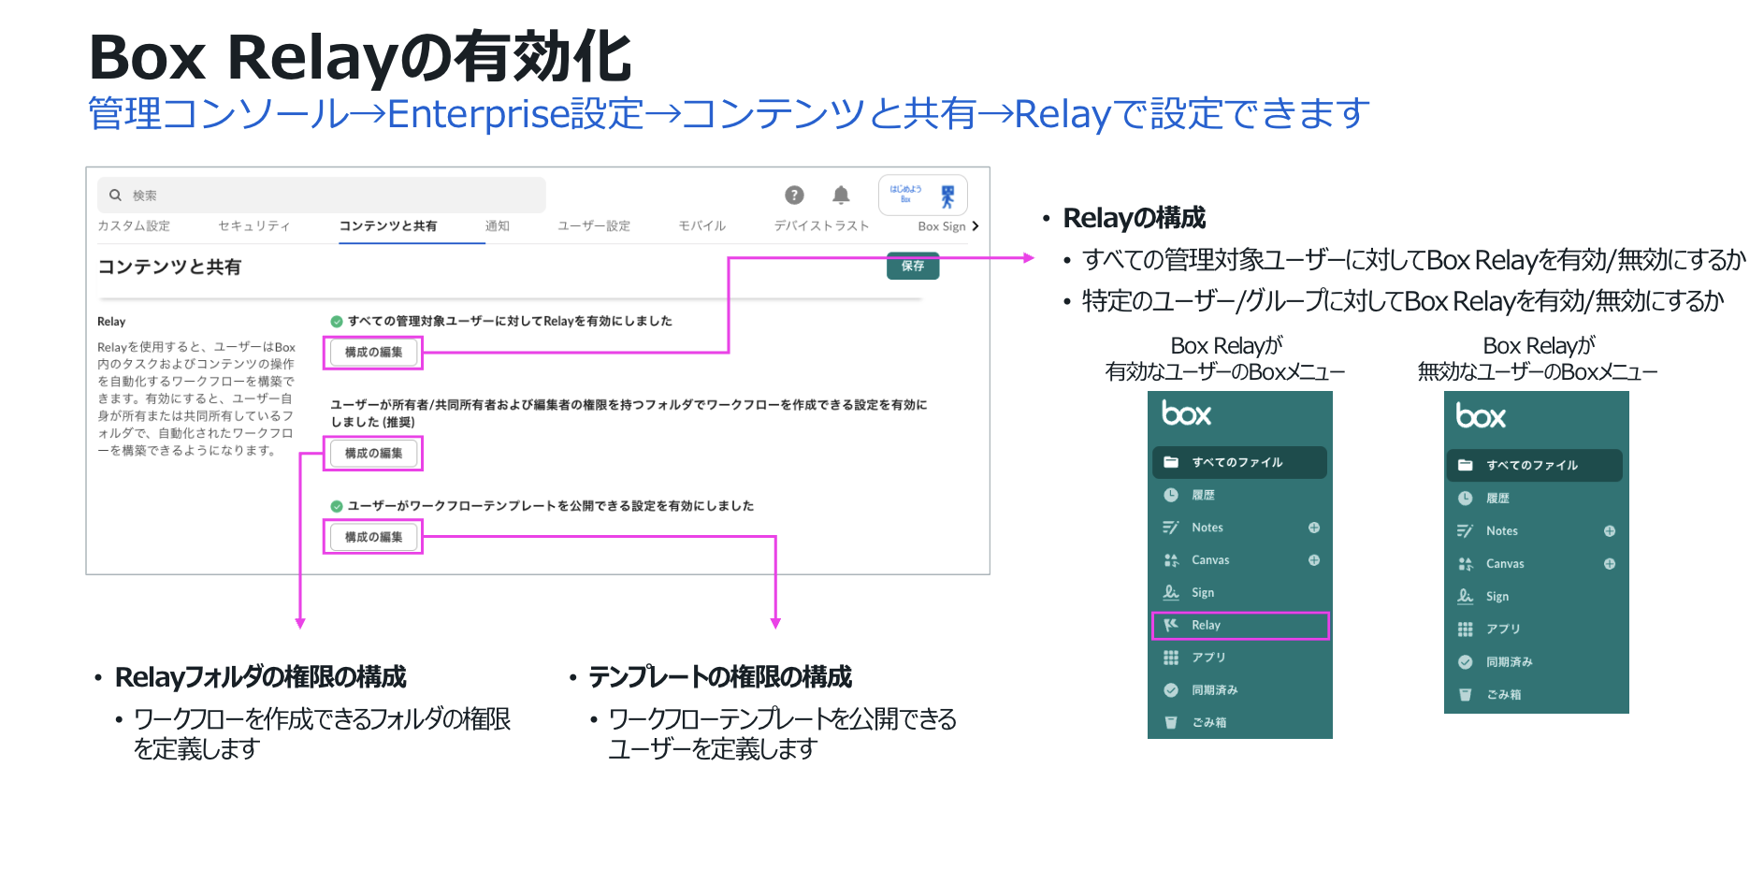
Task: Switch to the セキュリティ tab
Action: 254,226
